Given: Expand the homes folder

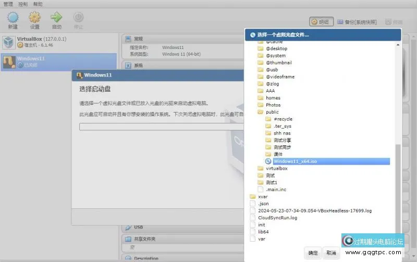Looking at the screenshot, I should [x=261, y=98].
